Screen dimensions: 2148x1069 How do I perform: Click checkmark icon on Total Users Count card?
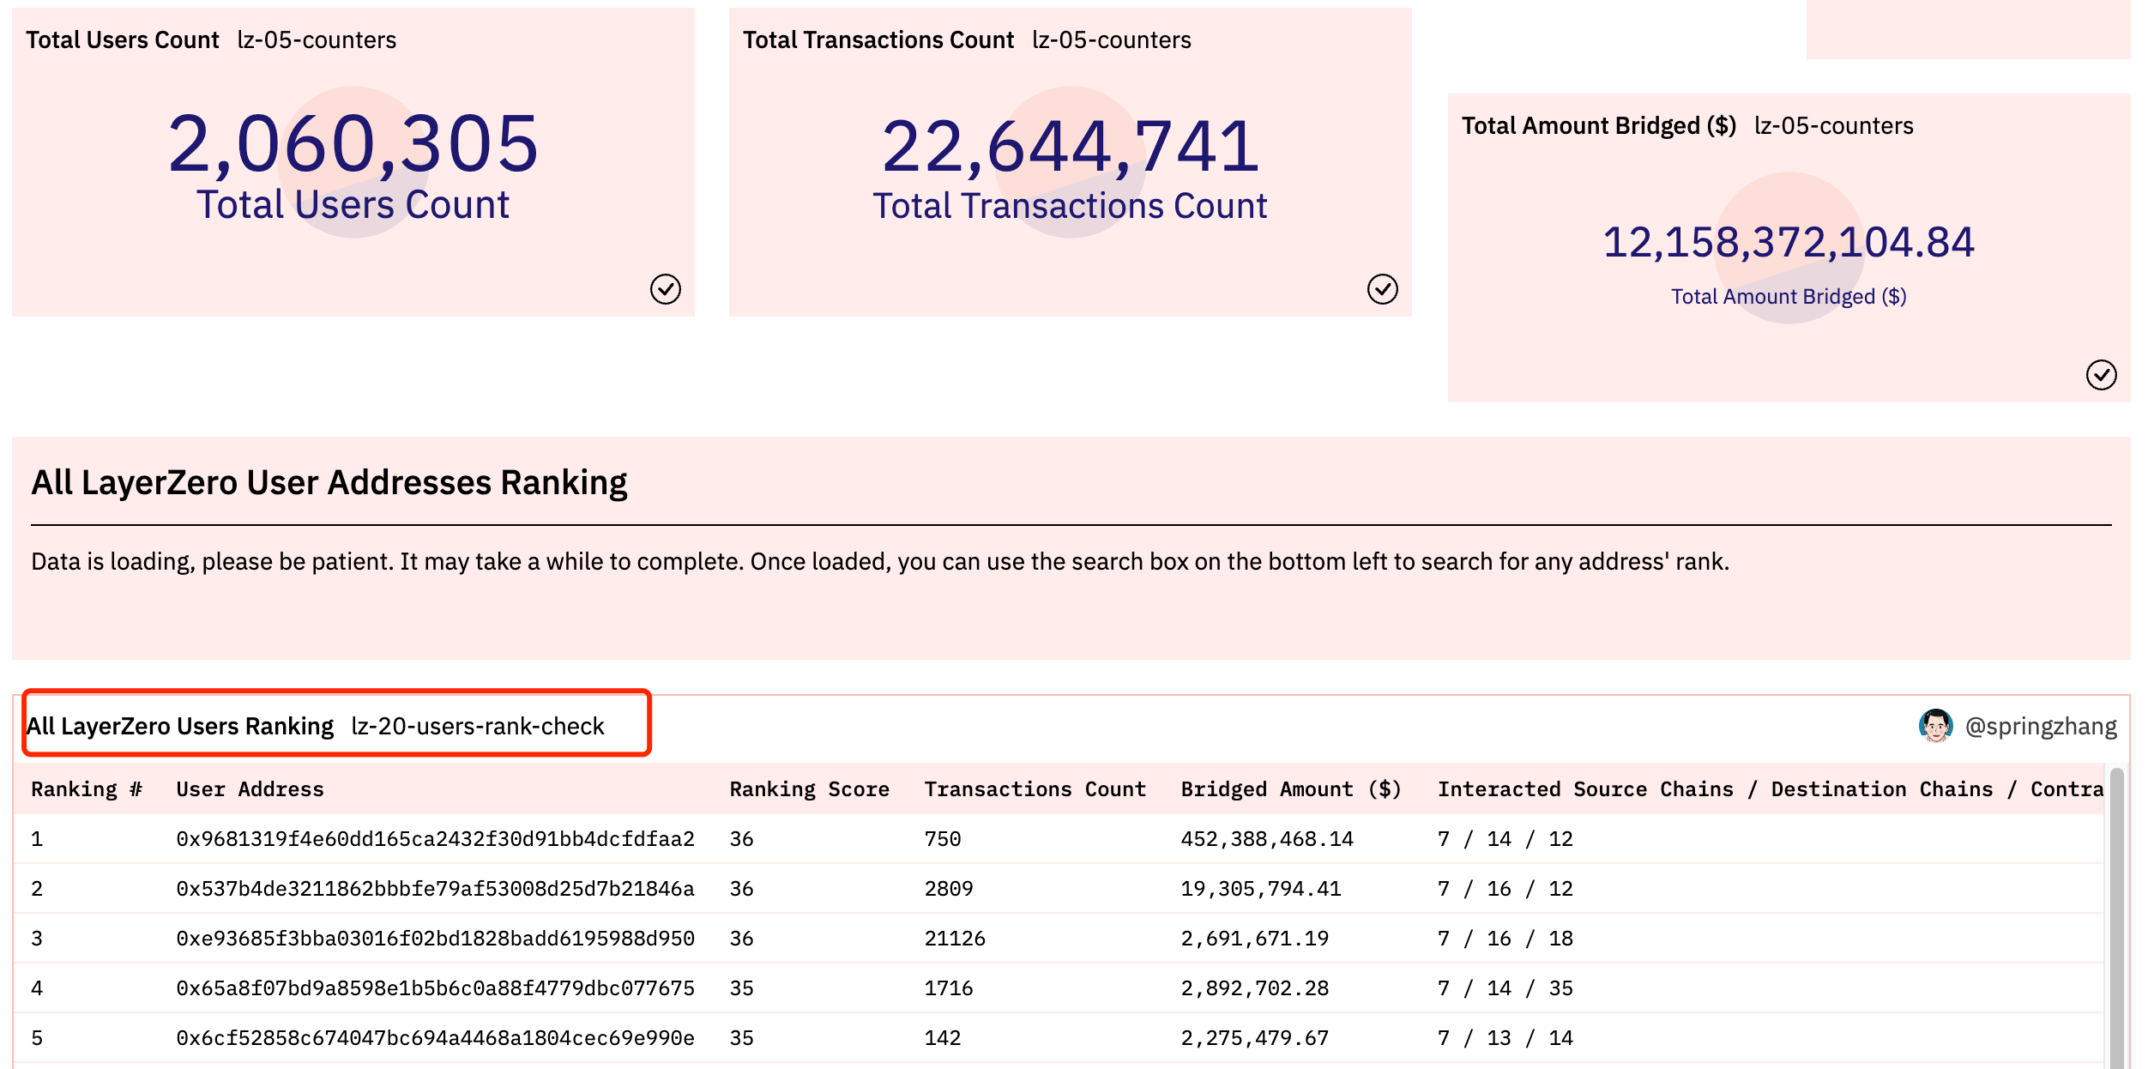665,289
